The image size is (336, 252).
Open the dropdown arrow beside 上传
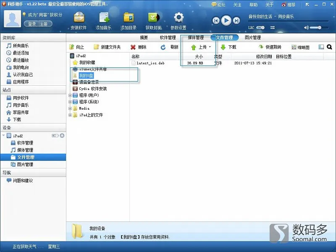[210, 47]
